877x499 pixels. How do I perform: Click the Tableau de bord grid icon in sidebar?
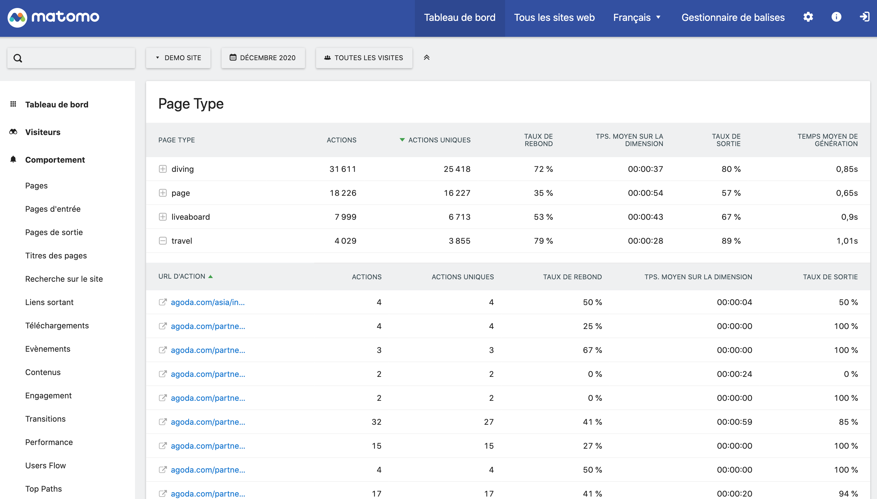point(13,104)
